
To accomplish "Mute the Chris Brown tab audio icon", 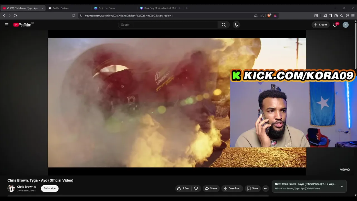I will tap(8, 8).
